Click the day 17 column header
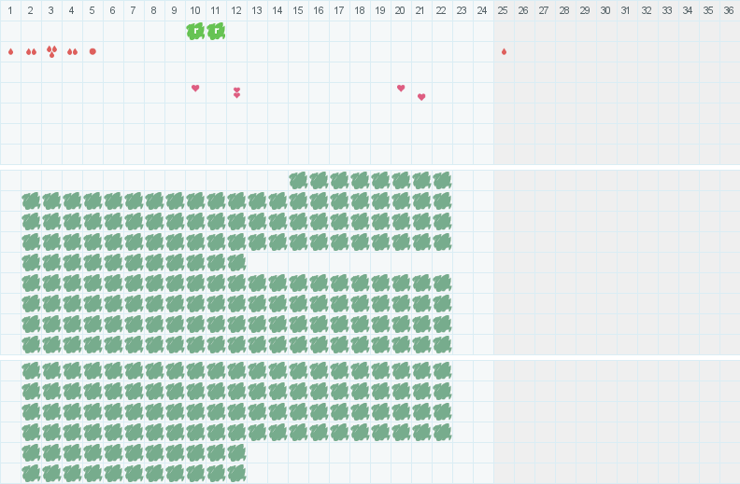This screenshot has width=740, height=484. click(x=339, y=10)
